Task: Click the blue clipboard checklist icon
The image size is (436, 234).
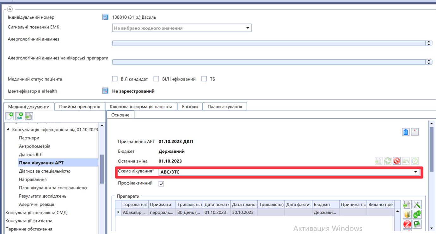Action: (x=406, y=132)
